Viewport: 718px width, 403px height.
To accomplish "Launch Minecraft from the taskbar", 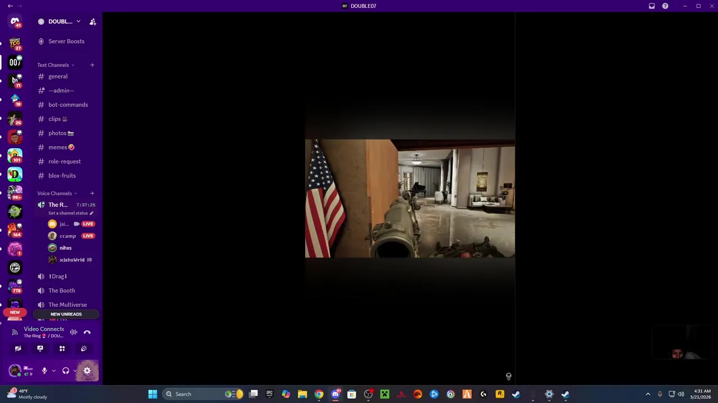I will (x=385, y=394).
